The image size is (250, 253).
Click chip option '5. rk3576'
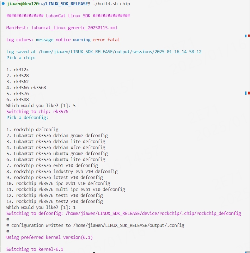(18, 94)
